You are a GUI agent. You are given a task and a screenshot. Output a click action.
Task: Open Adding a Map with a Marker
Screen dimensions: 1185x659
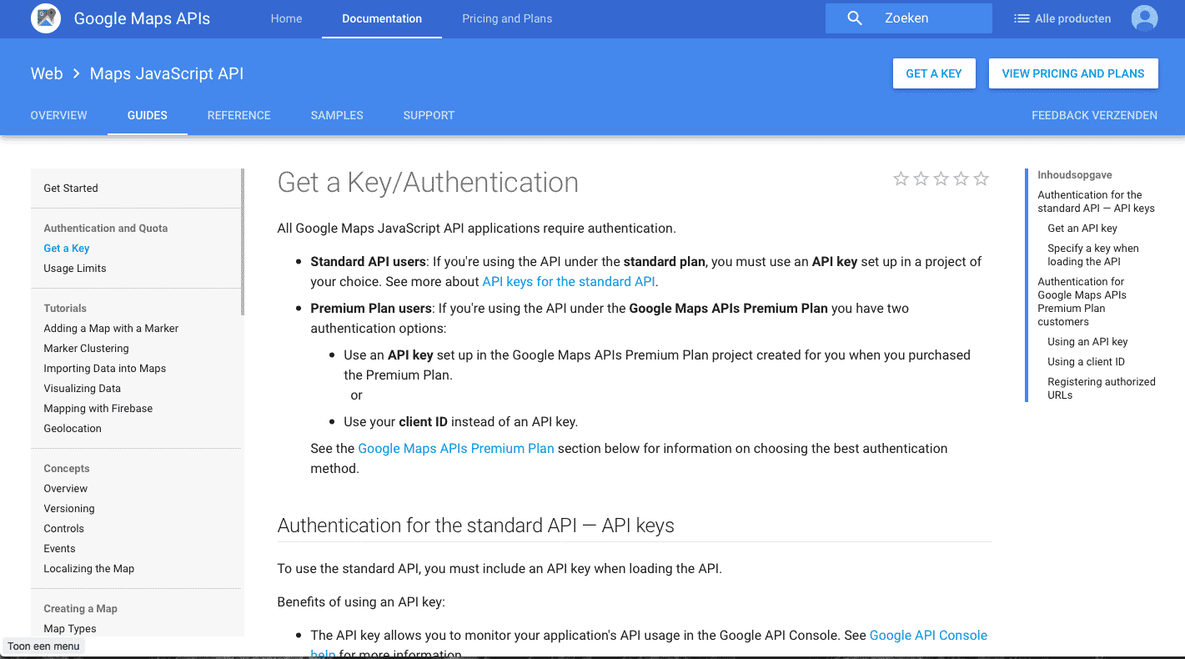point(111,329)
